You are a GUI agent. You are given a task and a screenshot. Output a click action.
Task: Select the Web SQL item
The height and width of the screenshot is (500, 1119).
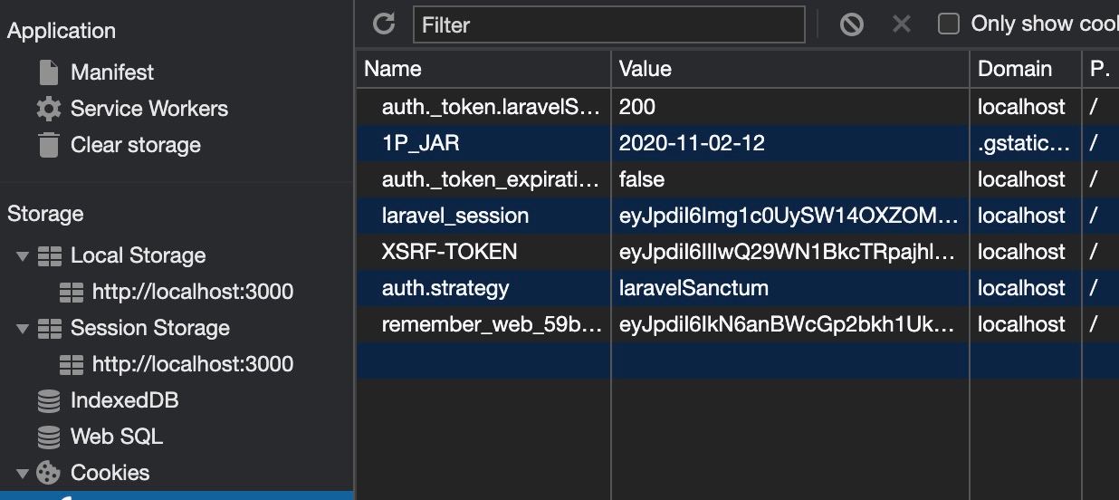117,437
